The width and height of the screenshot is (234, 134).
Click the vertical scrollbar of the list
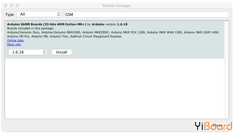point(226,70)
